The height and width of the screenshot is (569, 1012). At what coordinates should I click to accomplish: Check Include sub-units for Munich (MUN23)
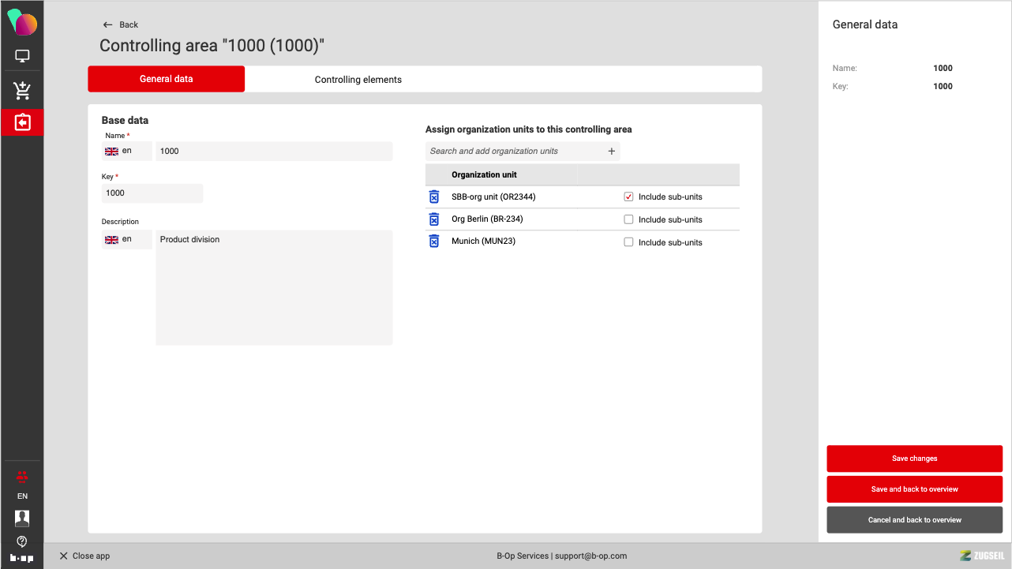tap(629, 242)
